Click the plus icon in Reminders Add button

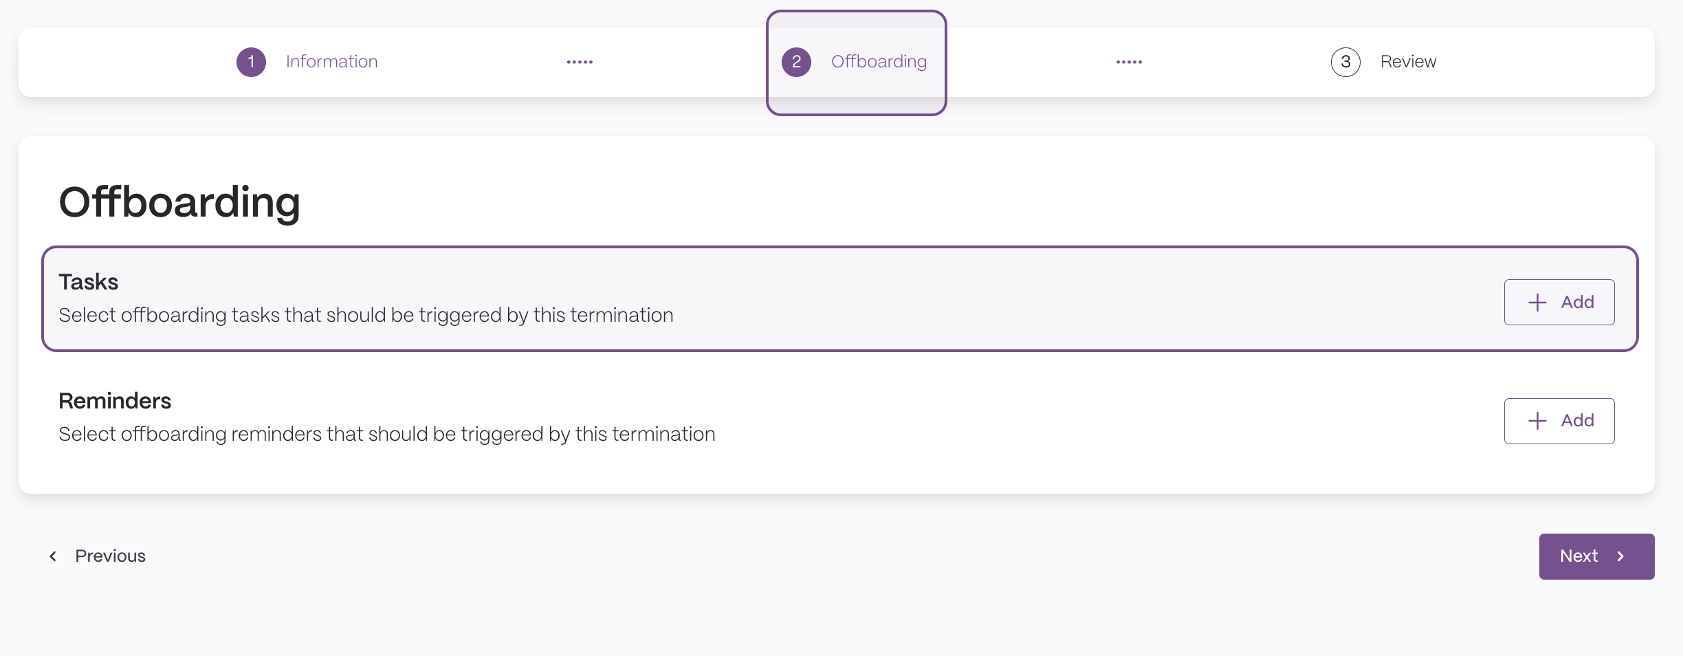(1537, 421)
